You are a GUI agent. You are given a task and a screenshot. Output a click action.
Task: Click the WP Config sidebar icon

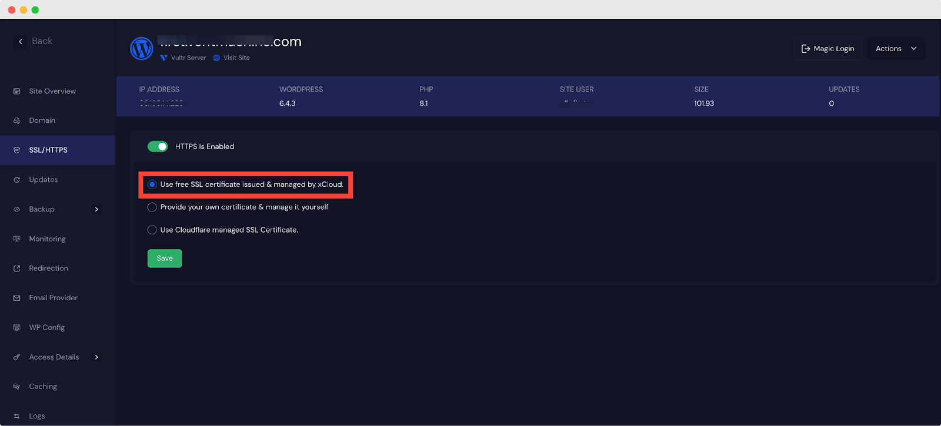click(16, 327)
